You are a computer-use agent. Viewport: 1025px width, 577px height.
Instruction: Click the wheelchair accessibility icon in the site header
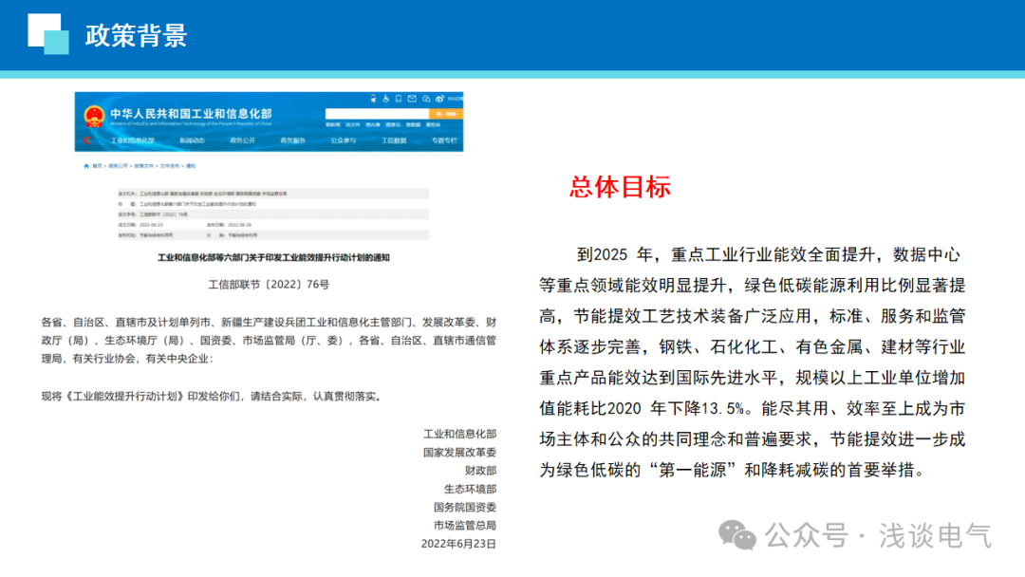coord(385,99)
